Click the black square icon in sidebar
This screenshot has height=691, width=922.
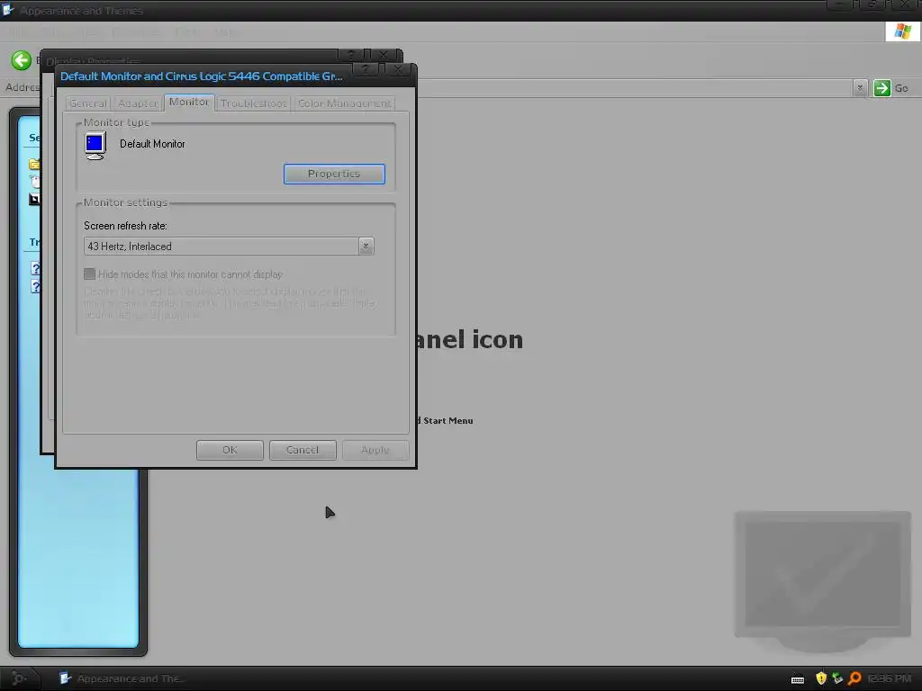point(35,200)
